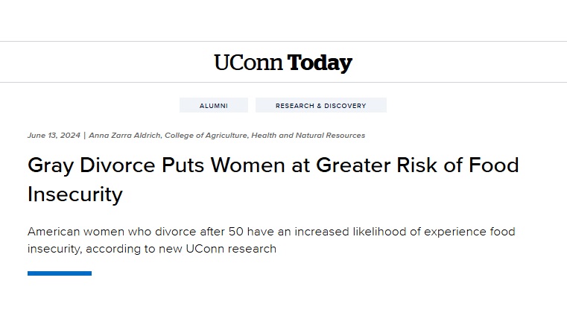Open the ALUMNI category tag
567x336 pixels.
[214, 105]
